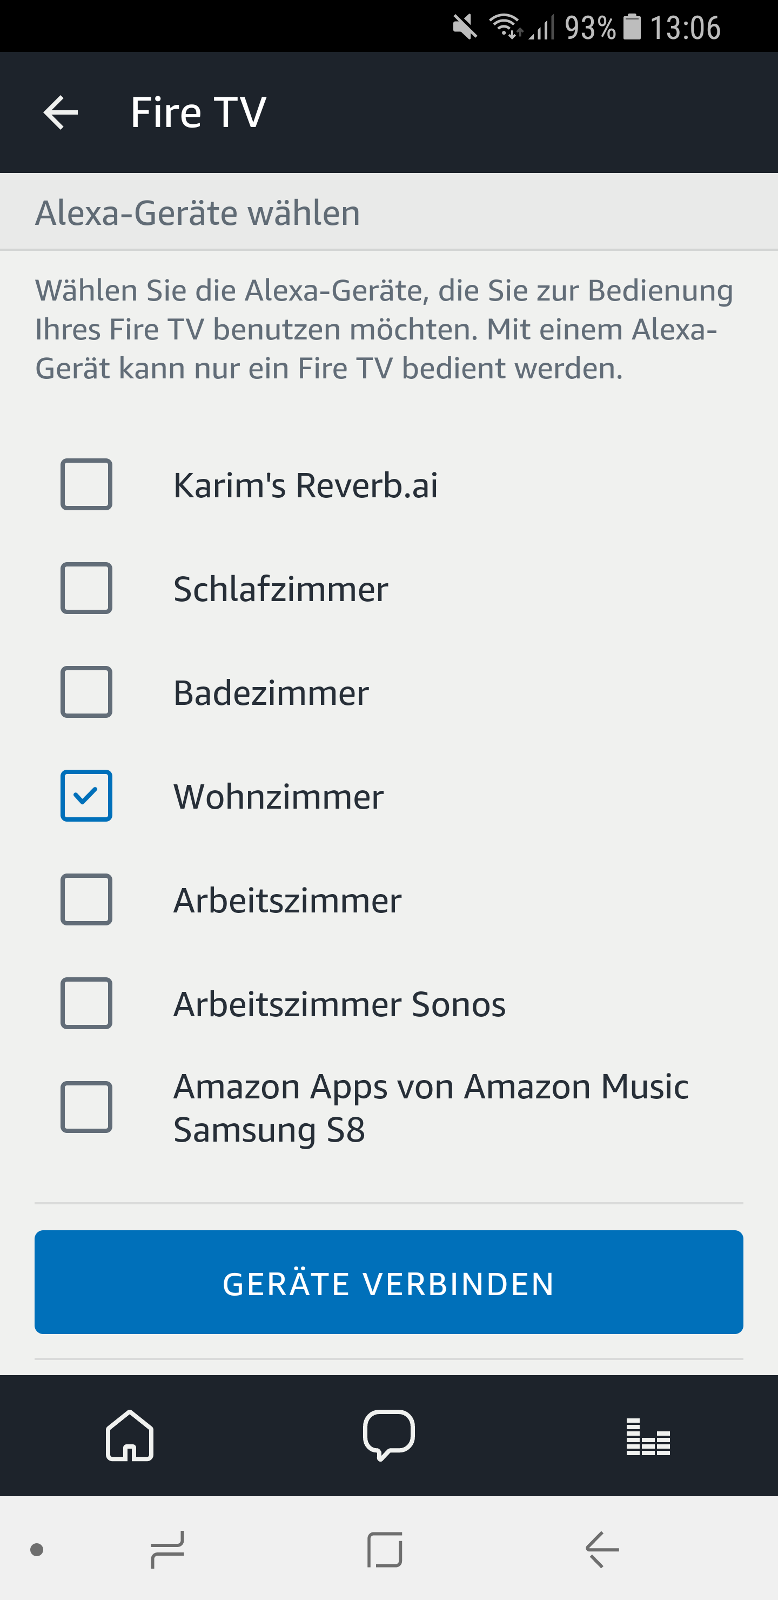Tap the muted sound status icon

pos(465,28)
